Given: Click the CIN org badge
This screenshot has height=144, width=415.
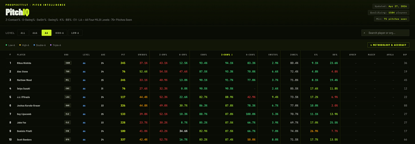Looking at the screenshot, I should [68, 131].
